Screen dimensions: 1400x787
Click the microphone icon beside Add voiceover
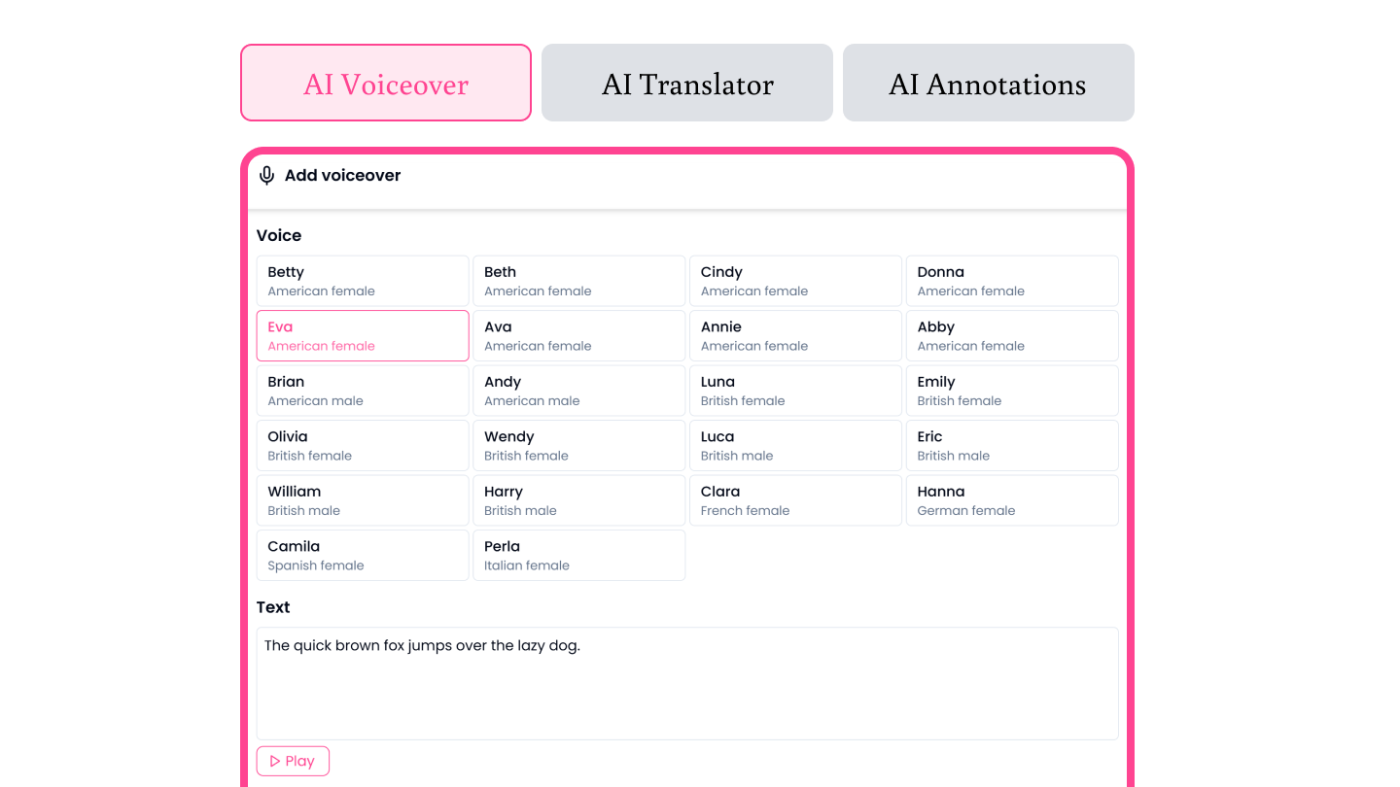266,176
